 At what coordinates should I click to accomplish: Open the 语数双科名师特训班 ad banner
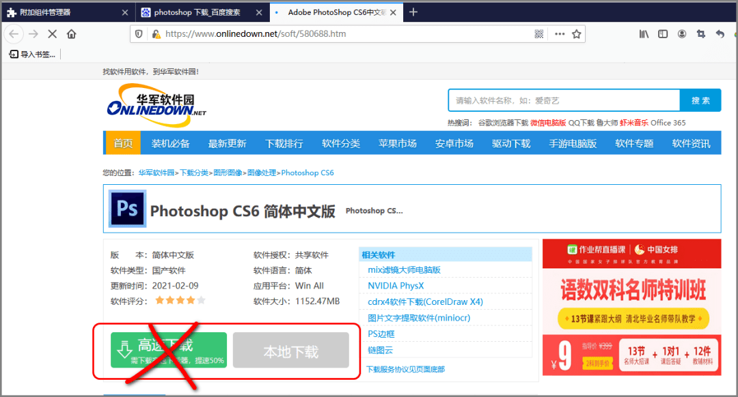pos(631,307)
